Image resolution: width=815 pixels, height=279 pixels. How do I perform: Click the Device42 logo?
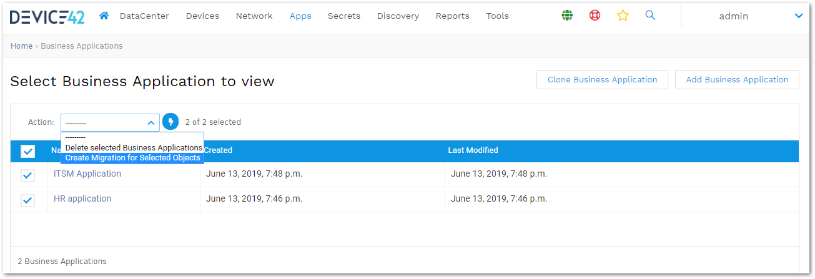click(x=47, y=16)
